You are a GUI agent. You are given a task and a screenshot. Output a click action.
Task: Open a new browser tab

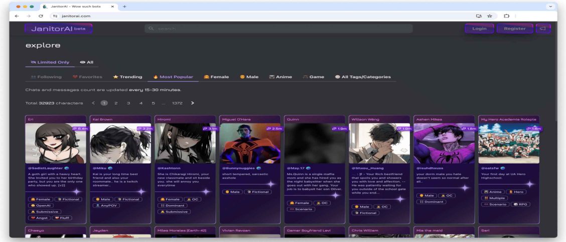click(x=124, y=6)
